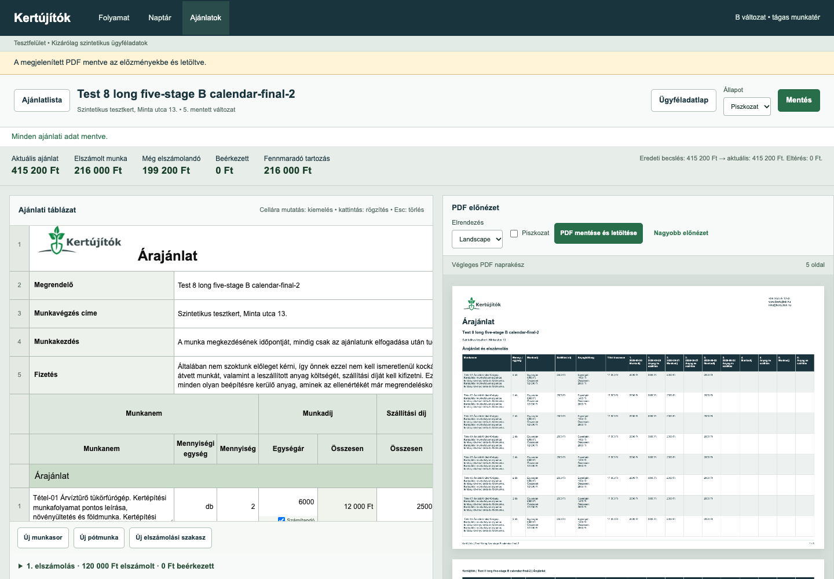Image resolution: width=834 pixels, height=579 pixels.
Task: Toggle the Piszkozat checkbox in PDF előnézet
Action: click(x=514, y=233)
